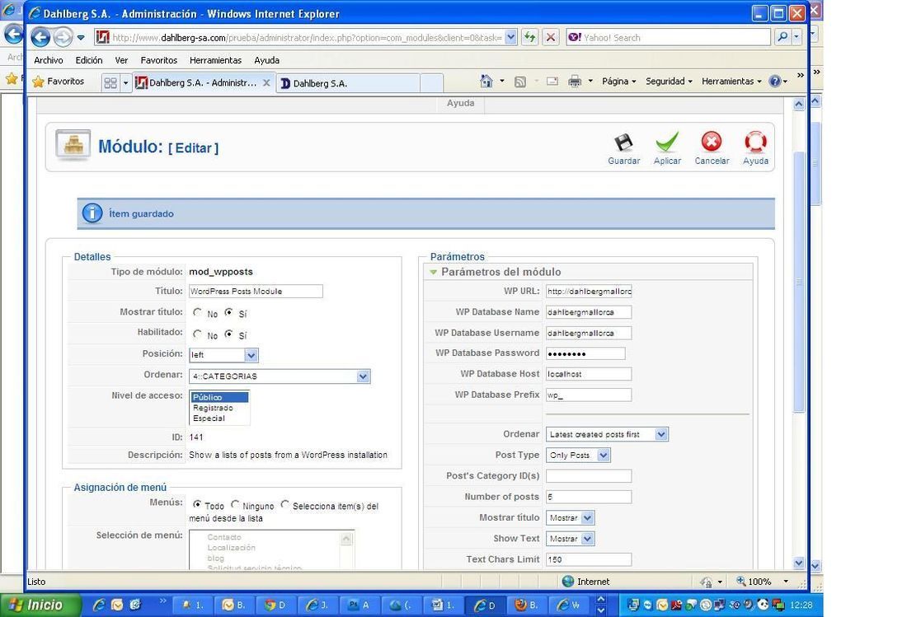Screen dimensions: 907x617
Task: Click the Título input field
Action: click(x=256, y=291)
